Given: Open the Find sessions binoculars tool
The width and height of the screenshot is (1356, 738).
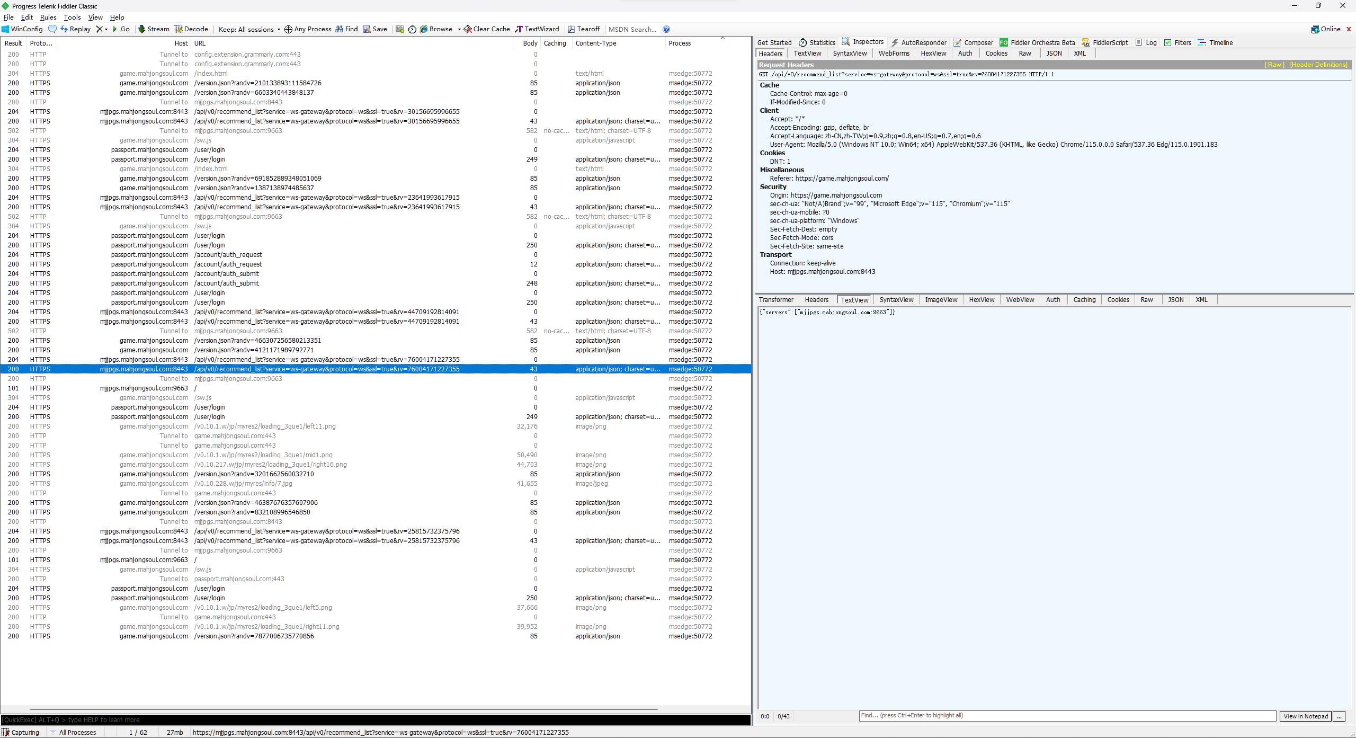Looking at the screenshot, I should click(346, 29).
